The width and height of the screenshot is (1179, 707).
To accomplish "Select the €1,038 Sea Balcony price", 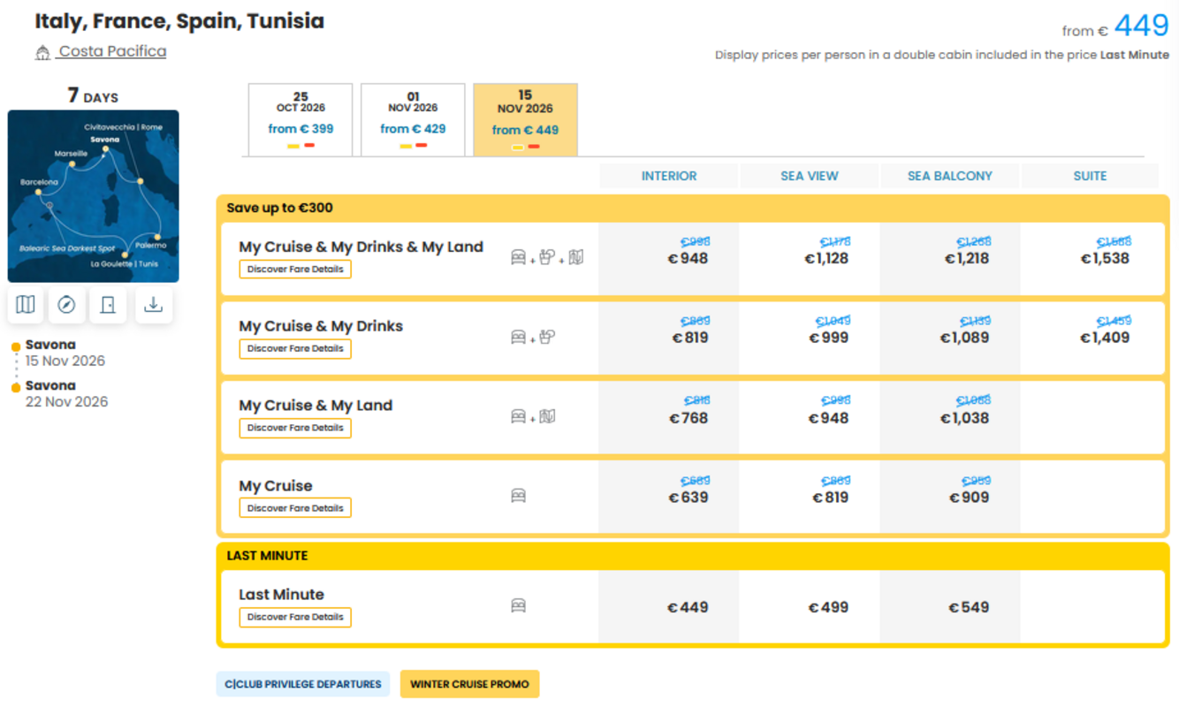I will pyautogui.click(x=964, y=418).
